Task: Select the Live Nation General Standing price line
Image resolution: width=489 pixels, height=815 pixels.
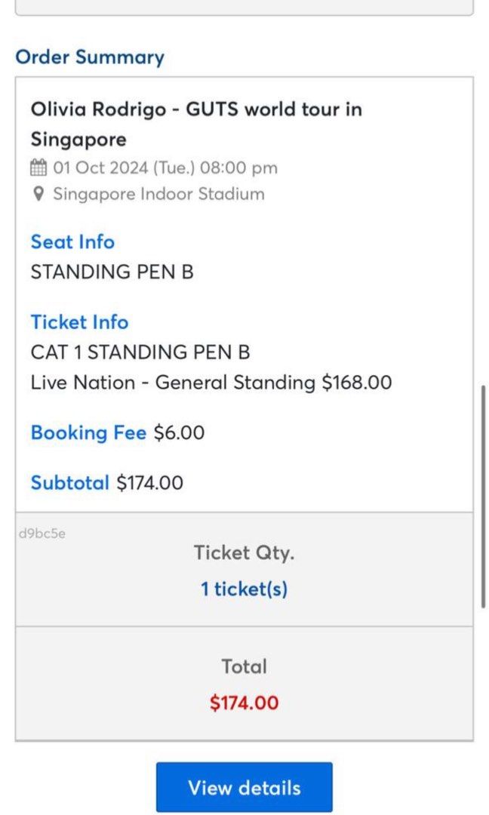Action: click(x=211, y=383)
